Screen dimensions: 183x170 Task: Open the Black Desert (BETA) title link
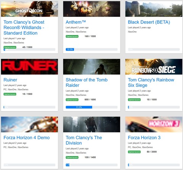point(149,22)
